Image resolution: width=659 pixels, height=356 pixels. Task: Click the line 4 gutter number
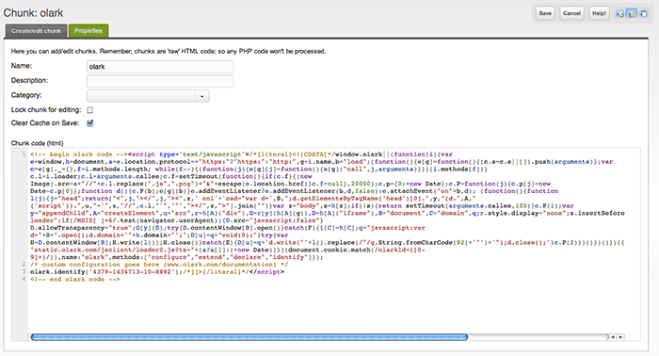coord(24,279)
